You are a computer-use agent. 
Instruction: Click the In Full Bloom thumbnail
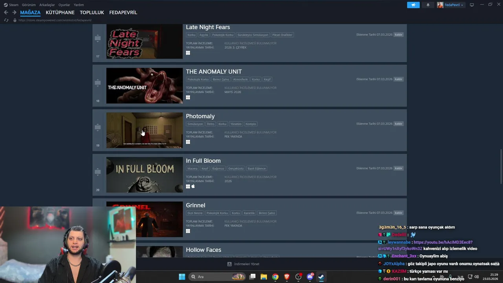(144, 175)
